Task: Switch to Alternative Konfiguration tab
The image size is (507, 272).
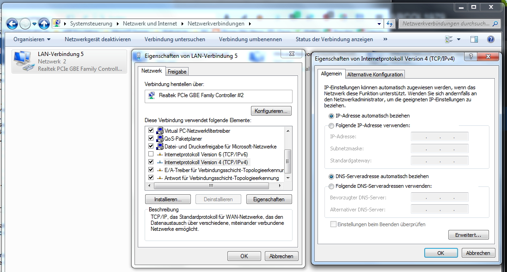Action: coord(375,74)
